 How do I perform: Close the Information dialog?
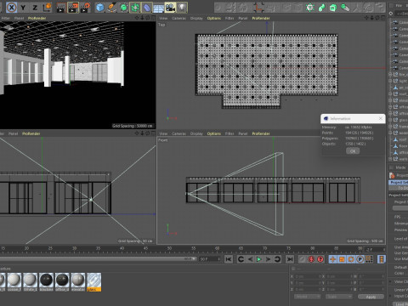(x=381, y=118)
